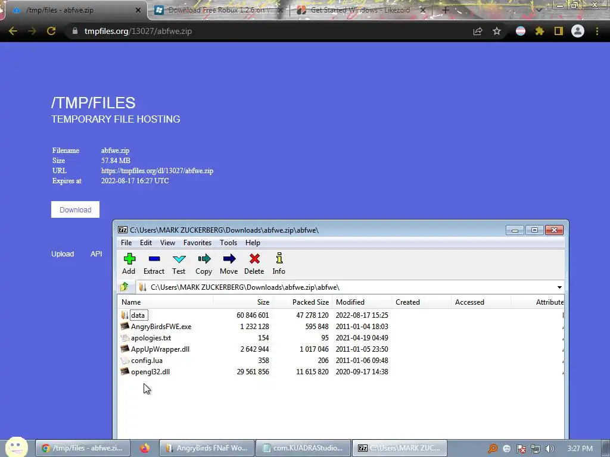Open the Upload link on tmpfiles page
This screenshot has height=457, width=610.
(63, 253)
